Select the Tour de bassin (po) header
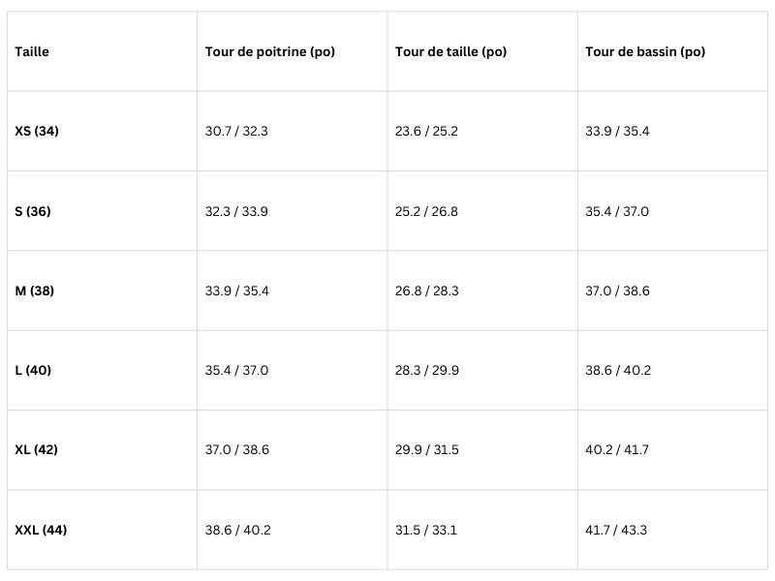Image resolution: width=775 pixels, height=581 pixels. pyautogui.click(x=645, y=52)
